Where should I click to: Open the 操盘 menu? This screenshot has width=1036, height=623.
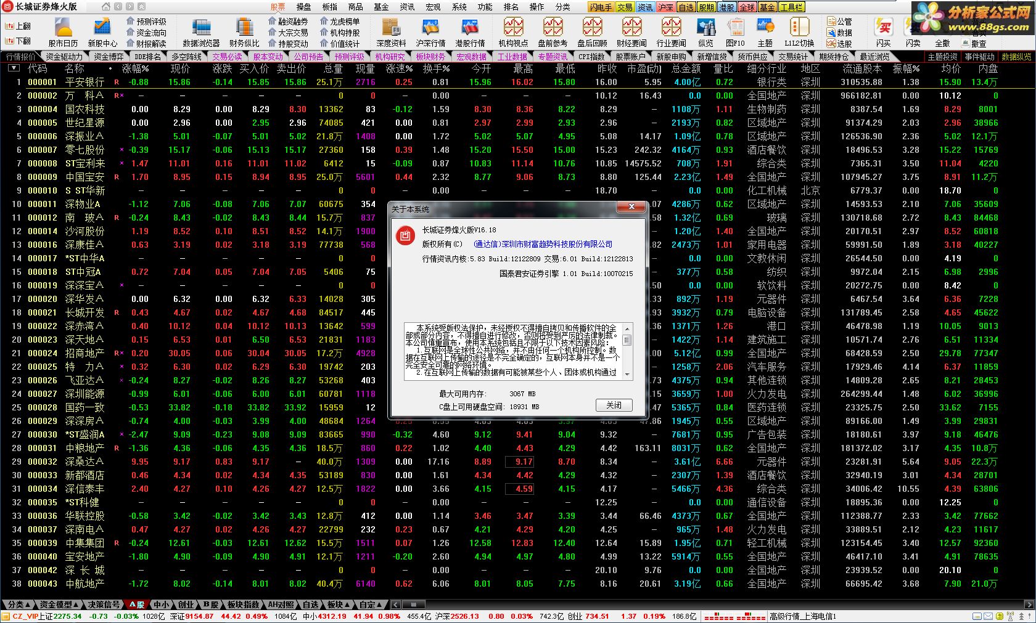coord(304,7)
